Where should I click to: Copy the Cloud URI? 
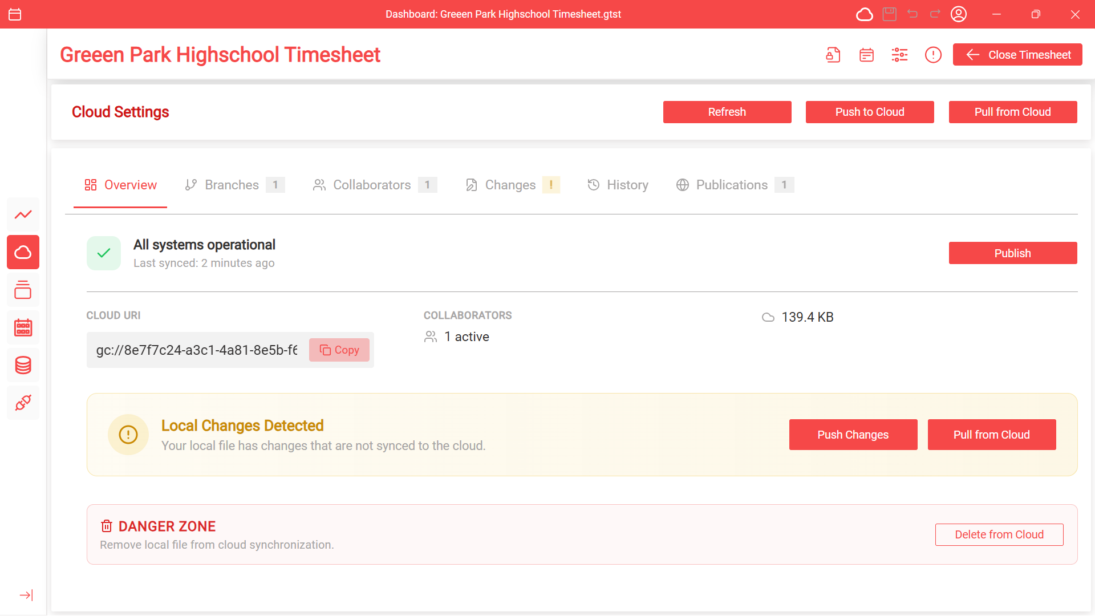339,350
